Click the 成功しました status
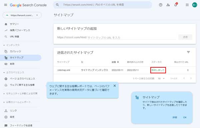 [158, 70]
